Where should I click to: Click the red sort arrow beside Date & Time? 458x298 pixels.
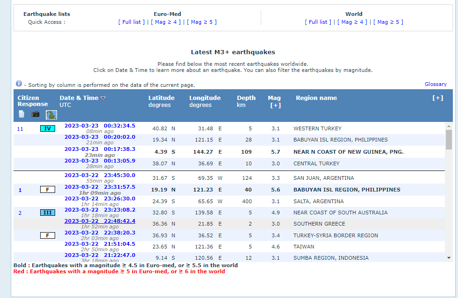coord(103,98)
